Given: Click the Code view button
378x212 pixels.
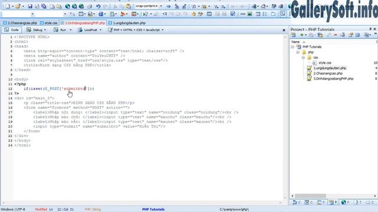Looking at the screenshot, I should 12,30.
